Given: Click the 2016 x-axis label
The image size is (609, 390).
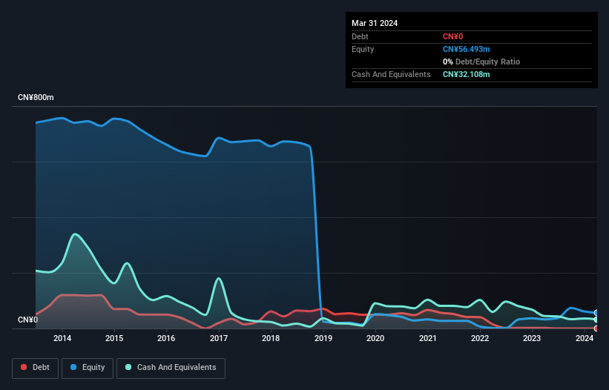Looking at the screenshot, I should pos(166,338).
